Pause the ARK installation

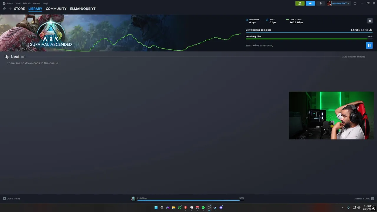click(369, 45)
